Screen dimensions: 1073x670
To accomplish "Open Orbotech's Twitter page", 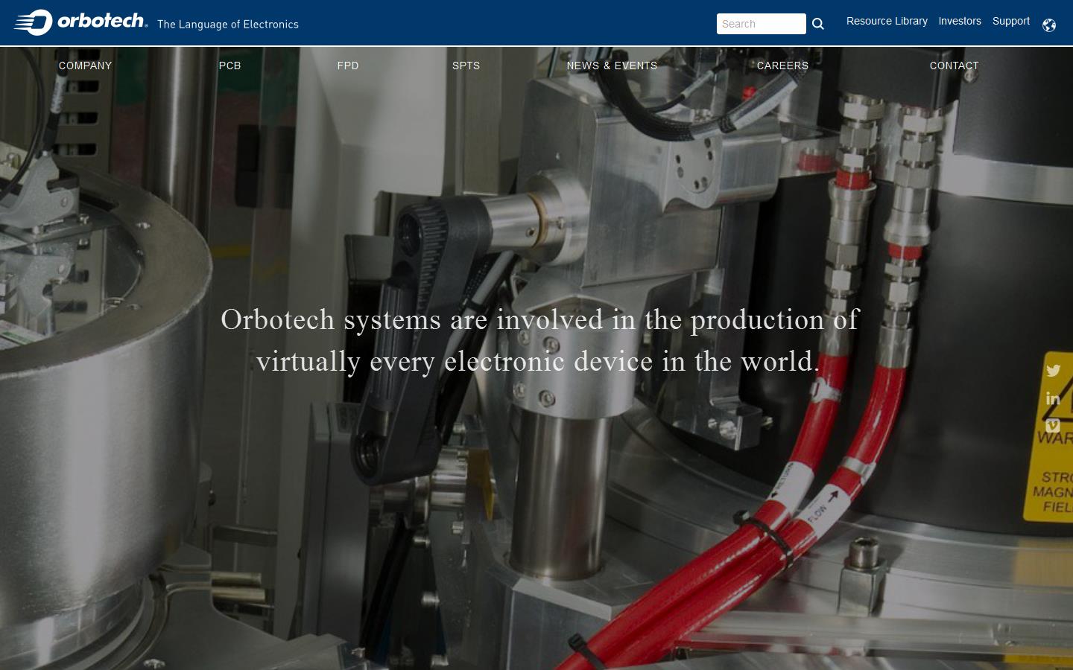I will [1053, 370].
